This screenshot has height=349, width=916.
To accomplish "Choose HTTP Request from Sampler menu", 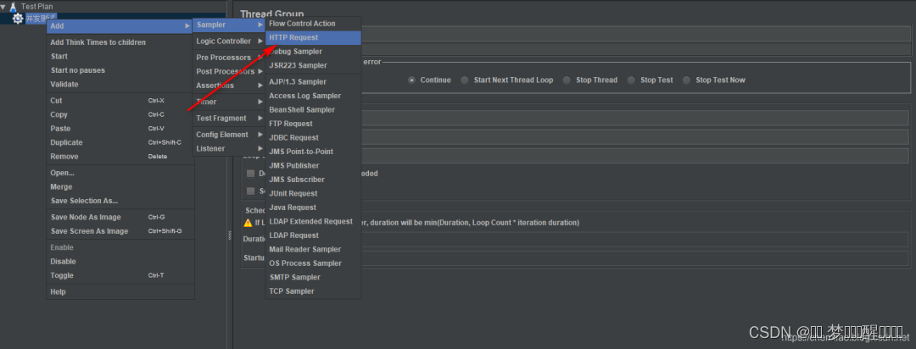I will 313,37.
